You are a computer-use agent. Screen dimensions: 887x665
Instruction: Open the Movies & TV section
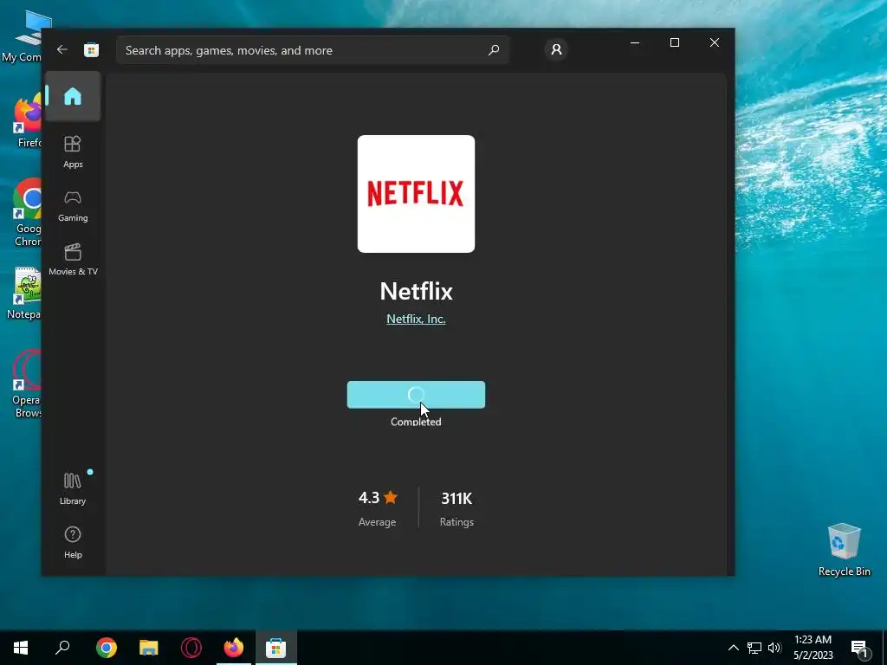(73, 260)
